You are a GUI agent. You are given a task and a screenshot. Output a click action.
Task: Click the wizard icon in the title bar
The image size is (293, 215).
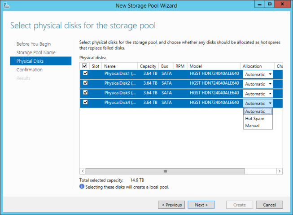pyautogui.click(x=6, y=5)
